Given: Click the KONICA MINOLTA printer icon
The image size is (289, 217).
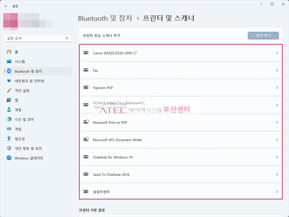Looking at the screenshot, I should click(86, 105).
